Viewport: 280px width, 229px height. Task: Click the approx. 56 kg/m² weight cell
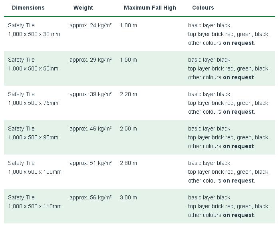click(x=91, y=197)
